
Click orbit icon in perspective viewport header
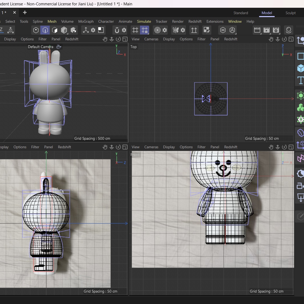point(118,39)
